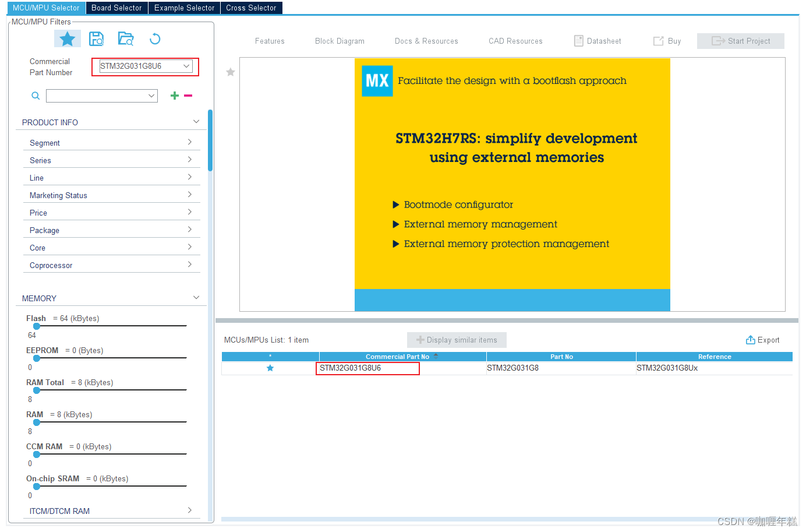Select the STM32G031G8Ux reference cell
The image size is (806, 532).
tap(715, 368)
